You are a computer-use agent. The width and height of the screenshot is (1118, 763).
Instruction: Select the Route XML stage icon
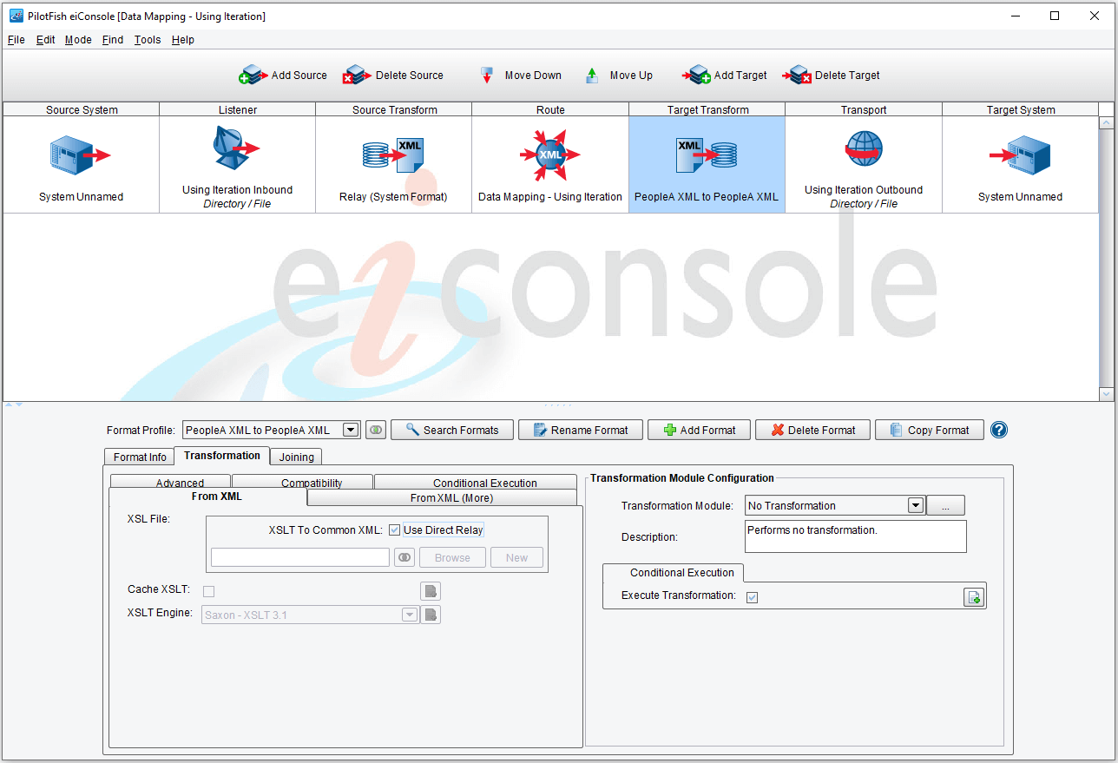[x=550, y=155]
